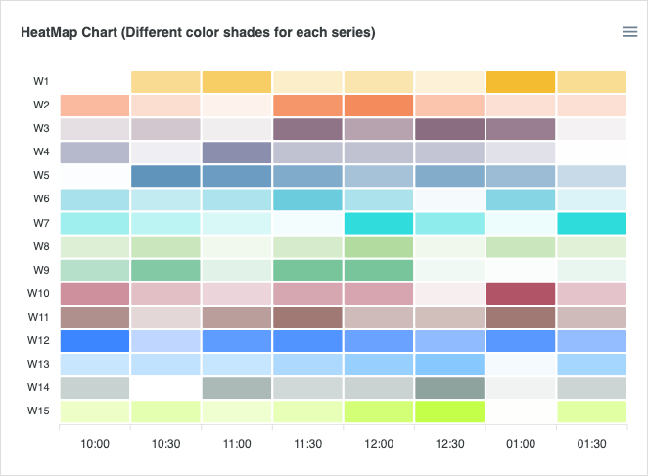Select the W14 cell at 12:30
The height and width of the screenshot is (476, 648).
tap(449, 388)
